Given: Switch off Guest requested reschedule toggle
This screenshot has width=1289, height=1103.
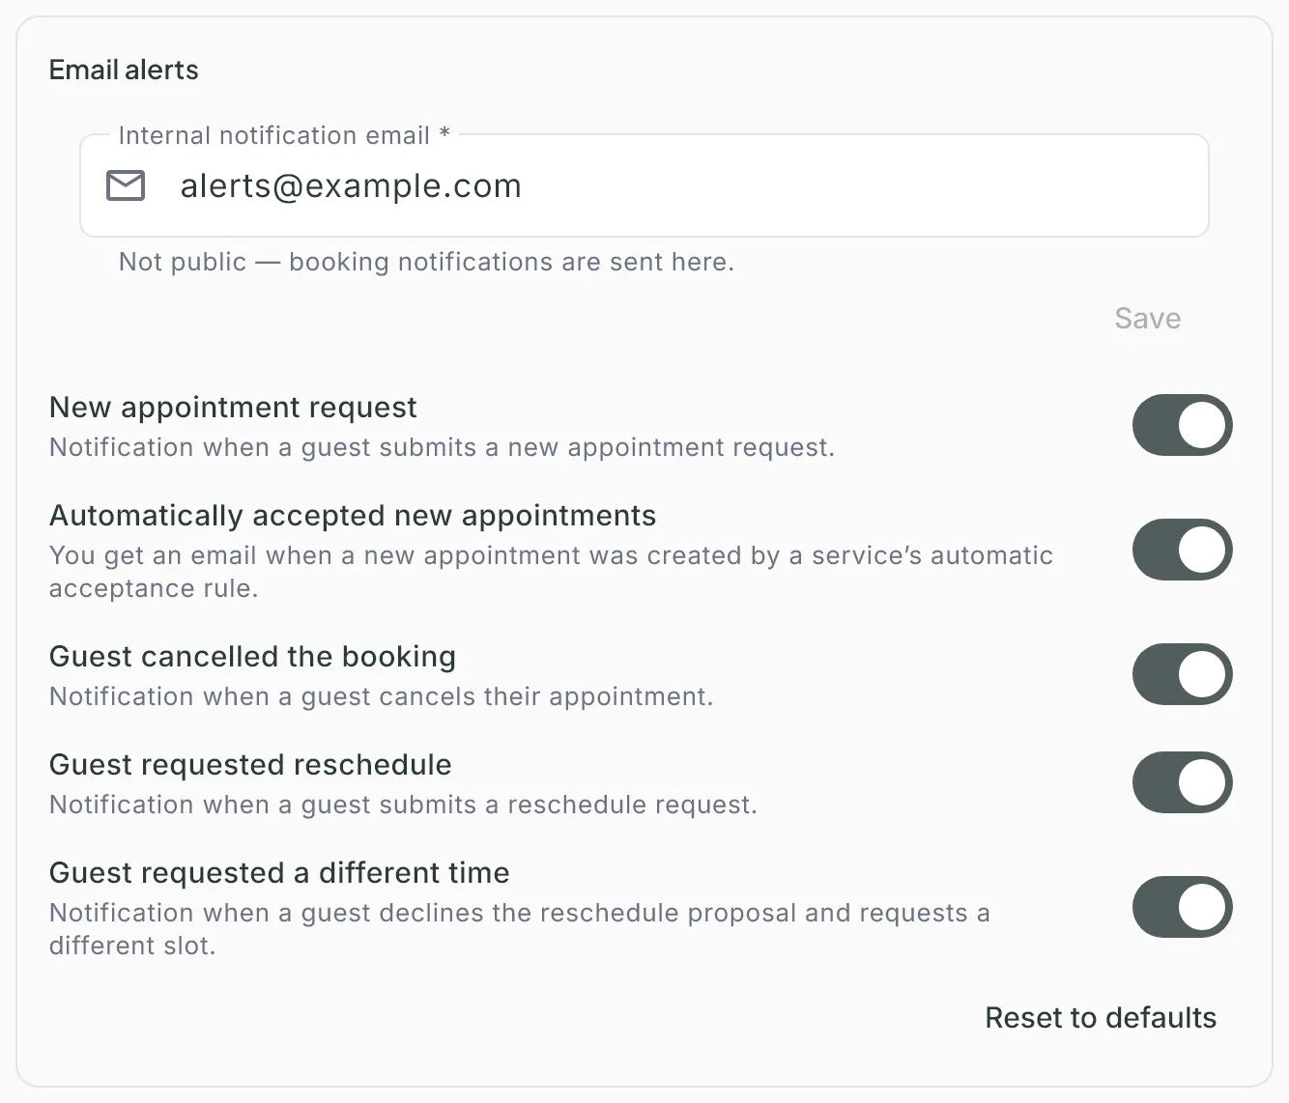Looking at the screenshot, I should point(1182,782).
